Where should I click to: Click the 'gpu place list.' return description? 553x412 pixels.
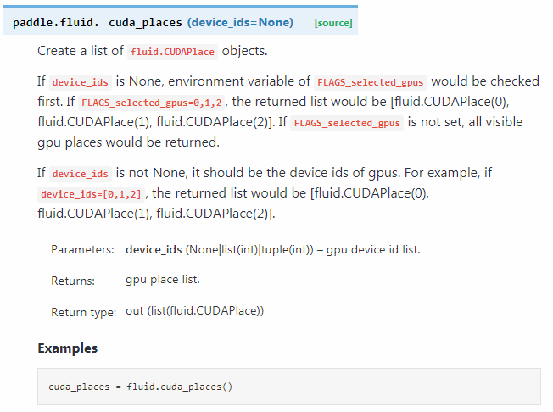tap(163, 279)
